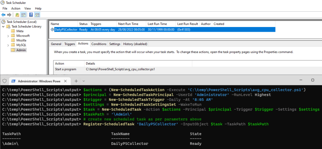Click the Author column header
The width and height of the screenshot is (322, 149).
click(x=206, y=24)
